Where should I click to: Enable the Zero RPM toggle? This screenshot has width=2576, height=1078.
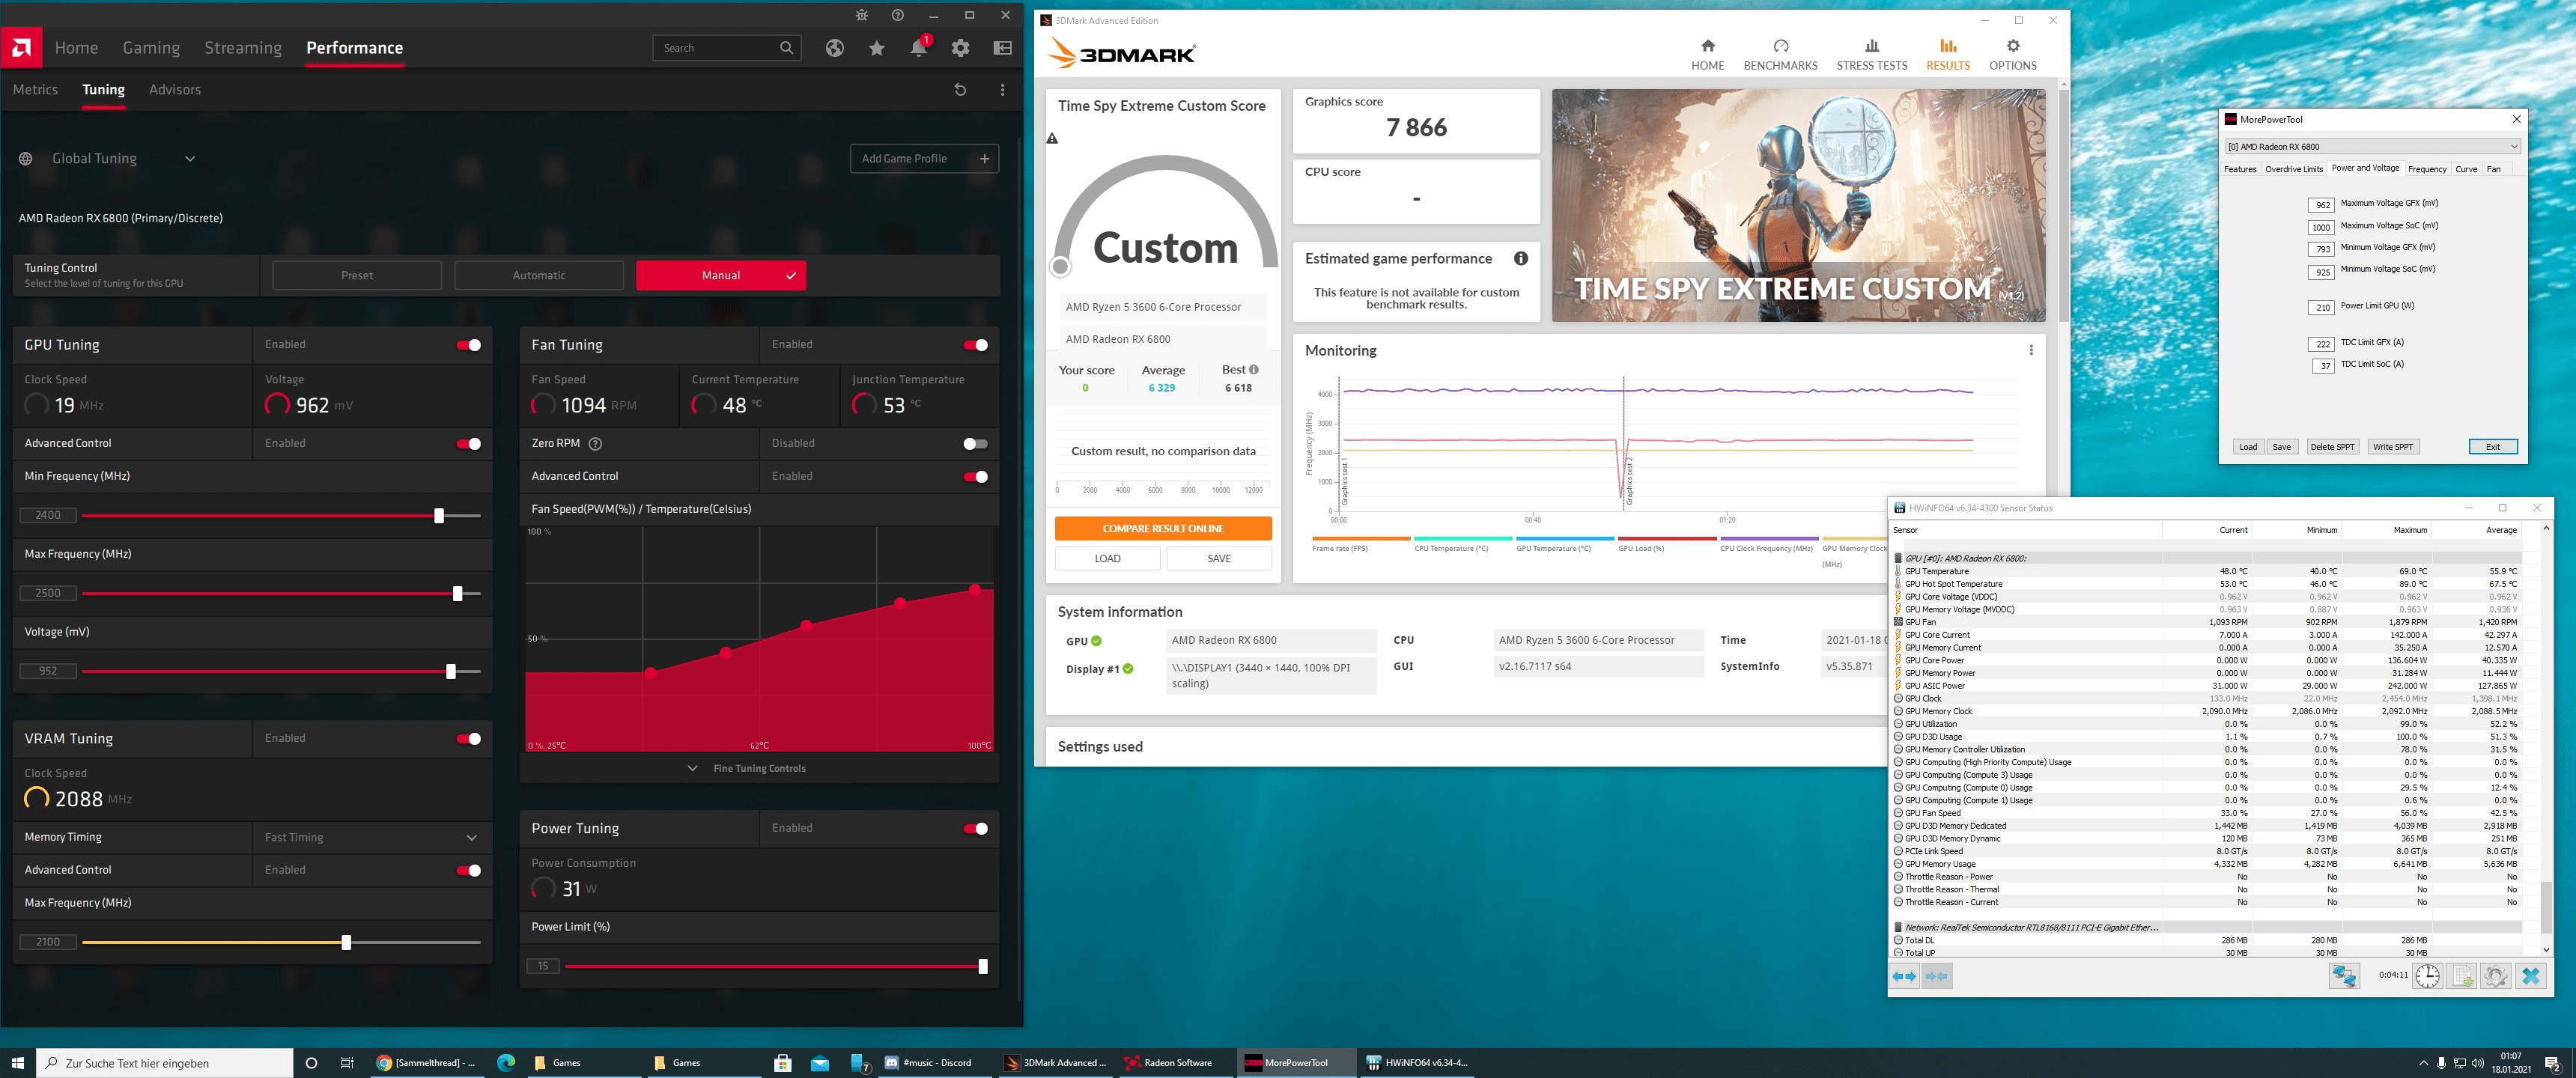[975, 444]
